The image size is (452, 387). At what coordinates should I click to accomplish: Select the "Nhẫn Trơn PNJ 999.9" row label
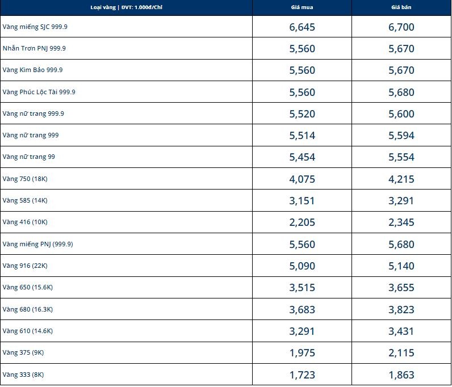click(x=34, y=48)
